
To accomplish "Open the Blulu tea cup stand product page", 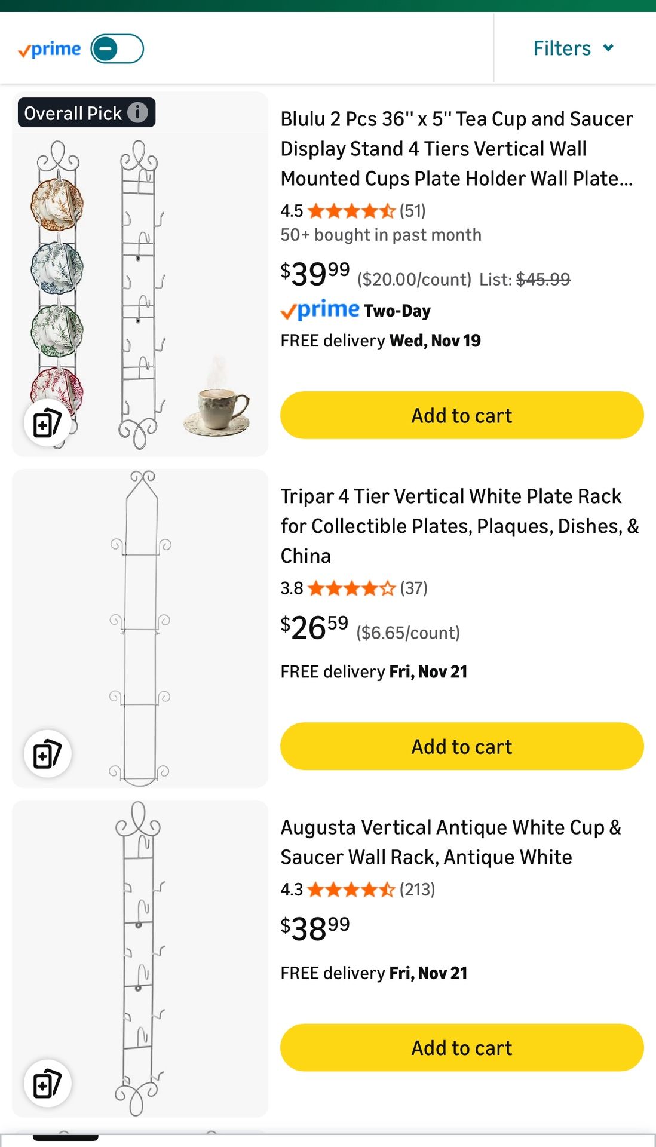I will point(456,148).
